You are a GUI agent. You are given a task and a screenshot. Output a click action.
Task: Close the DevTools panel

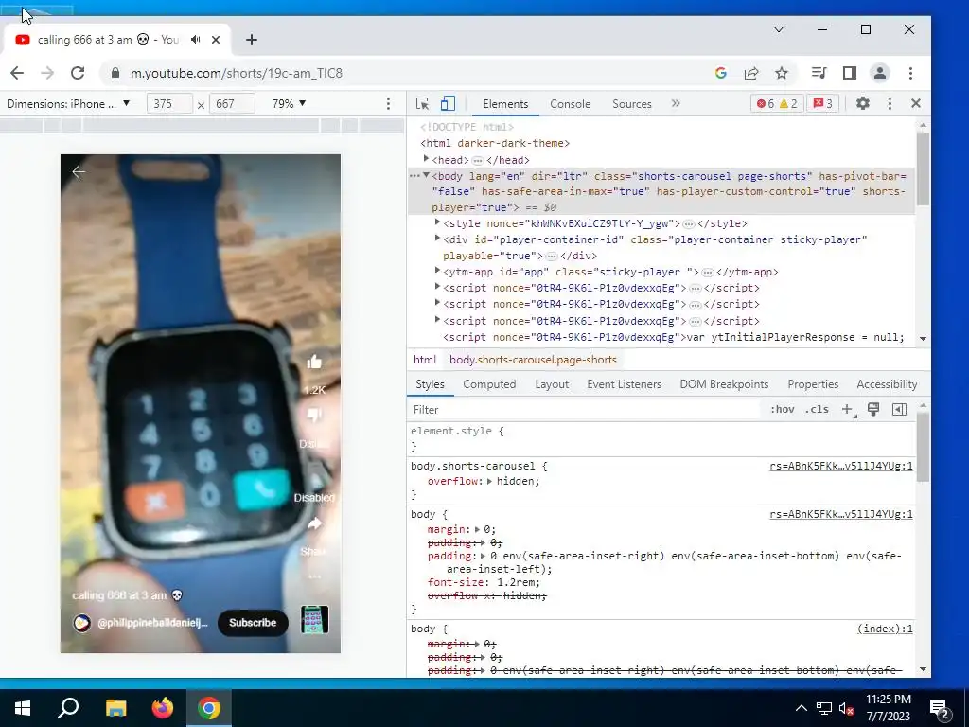click(916, 104)
